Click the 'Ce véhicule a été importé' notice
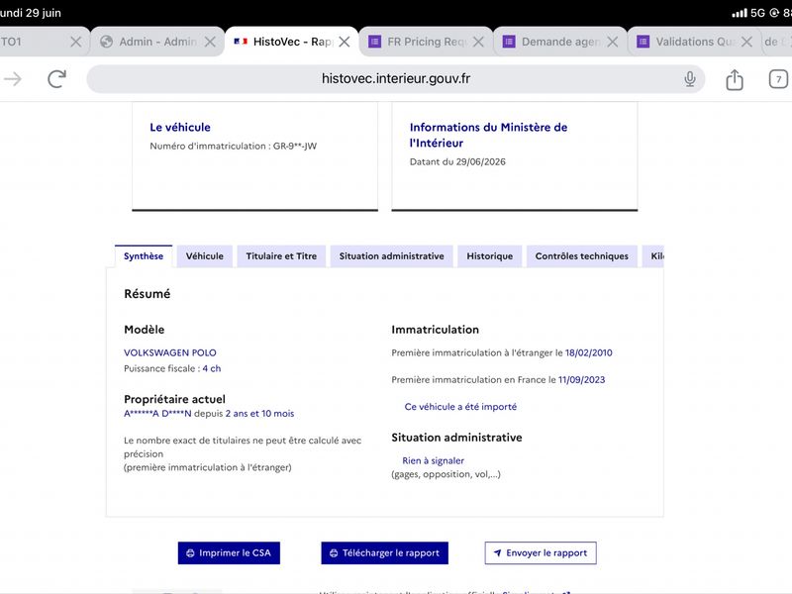Screen dimensions: 792x594 pyautogui.click(x=460, y=407)
